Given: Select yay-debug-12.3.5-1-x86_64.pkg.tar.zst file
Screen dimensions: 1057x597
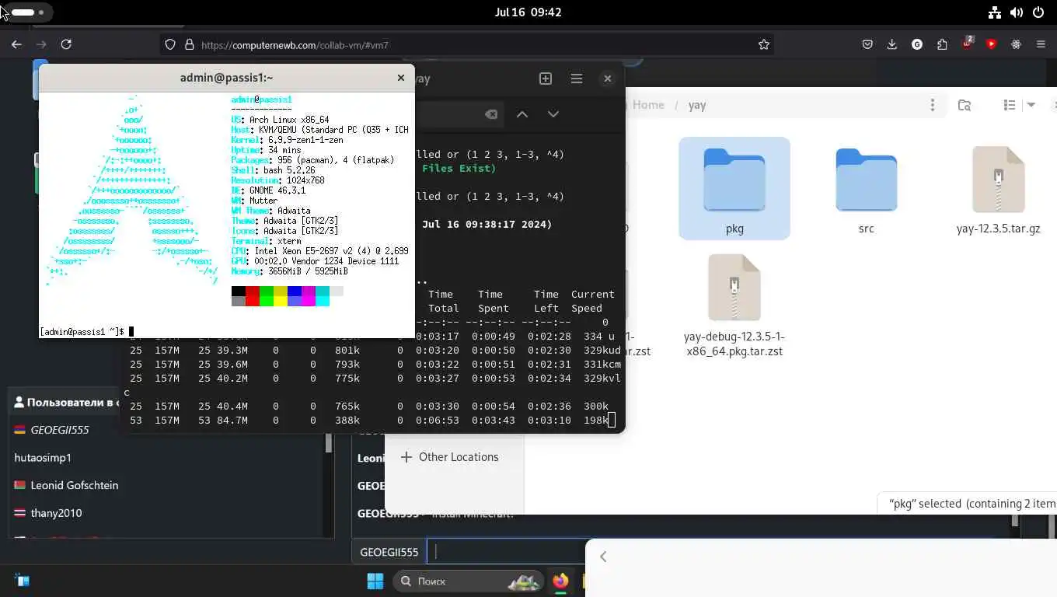Looking at the screenshot, I should (x=734, y=305).
